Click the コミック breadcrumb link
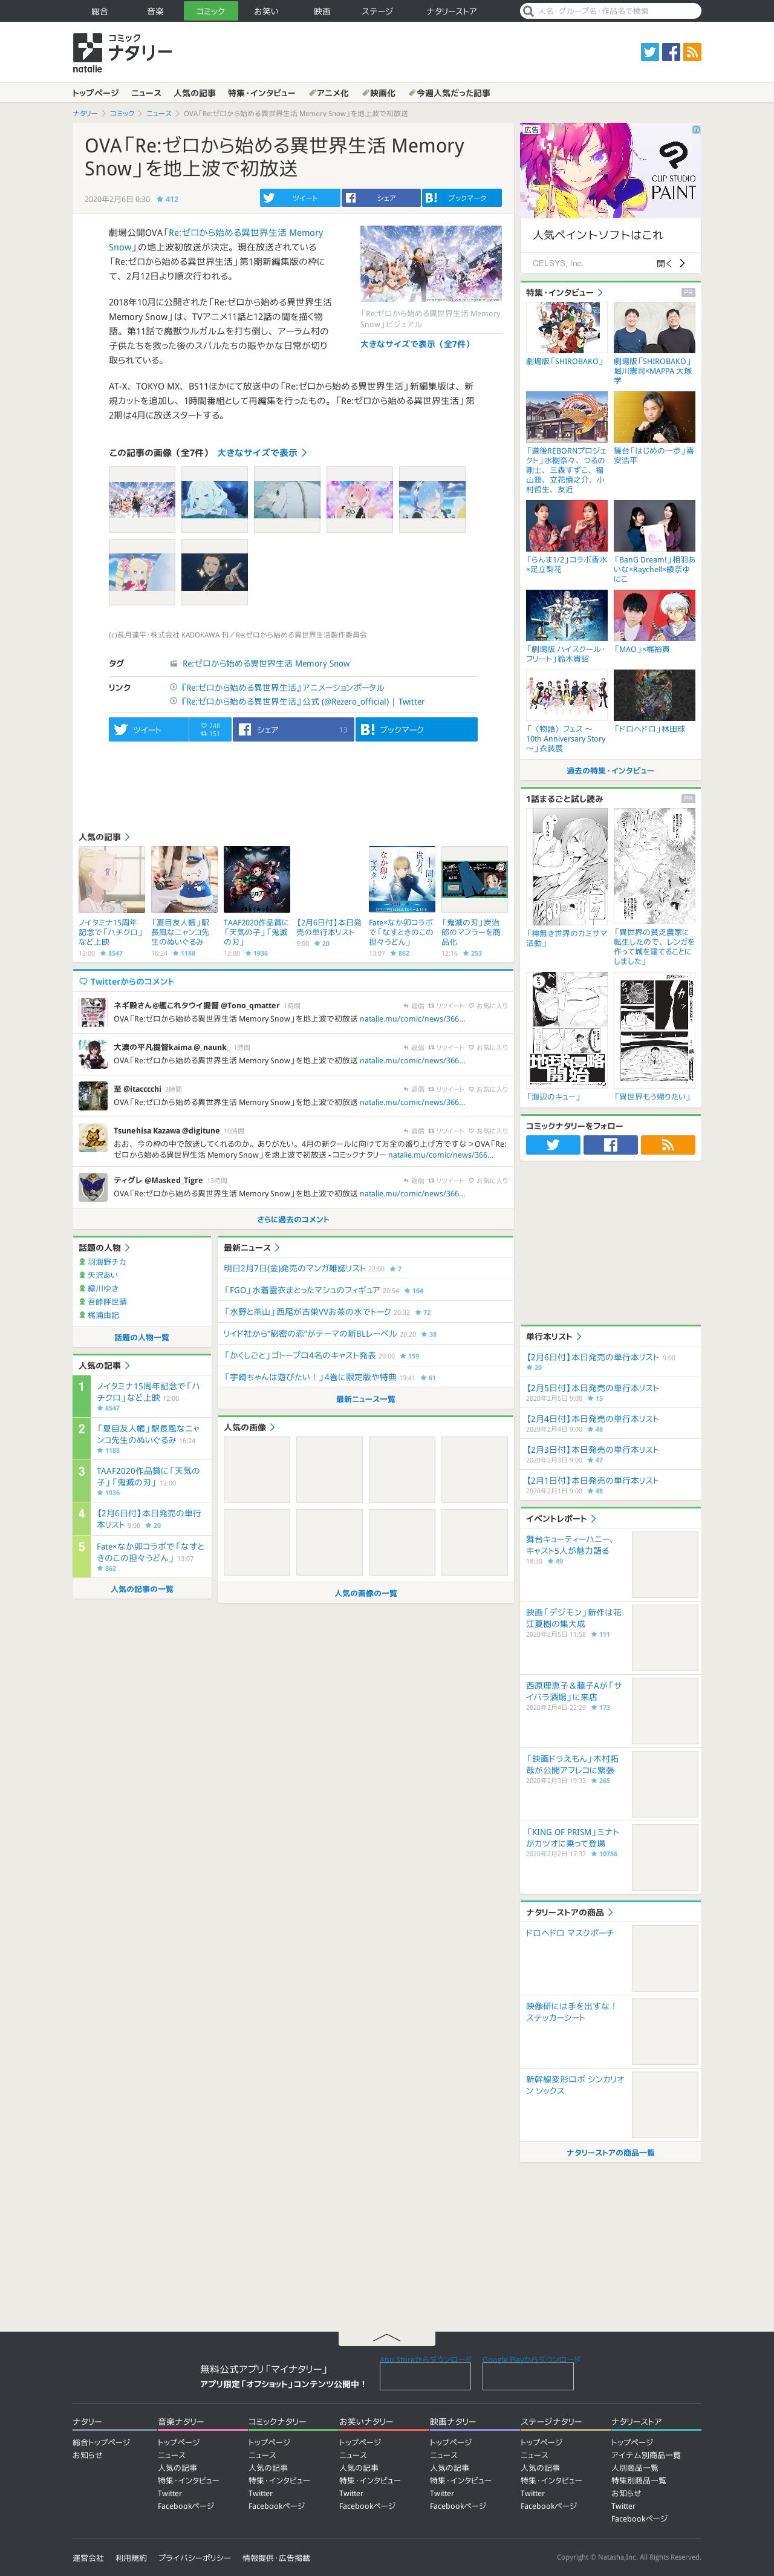The width and height of the screenshot is (774, 2576). (x=122, y=114)
